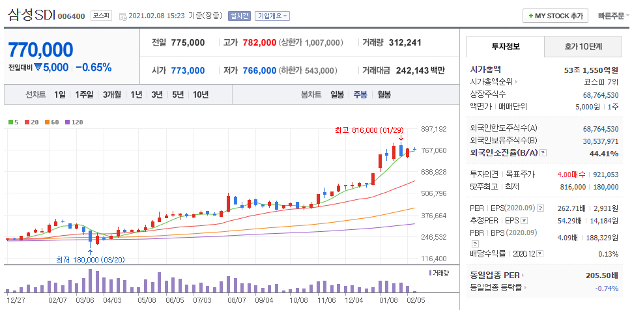
Task: Select the 1년 line chart period
Action: 136,94
